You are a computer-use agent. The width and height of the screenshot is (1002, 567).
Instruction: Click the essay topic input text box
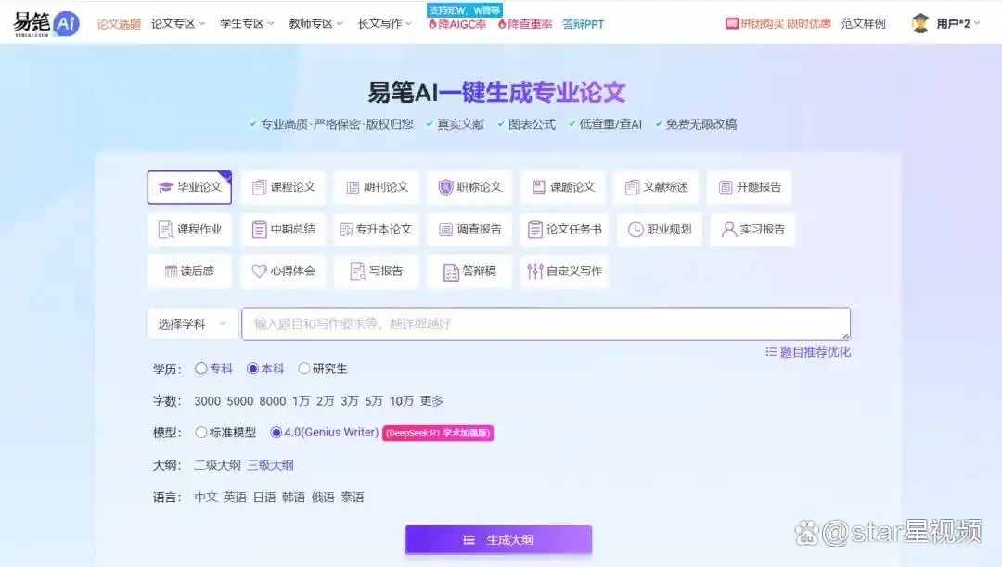546,324
